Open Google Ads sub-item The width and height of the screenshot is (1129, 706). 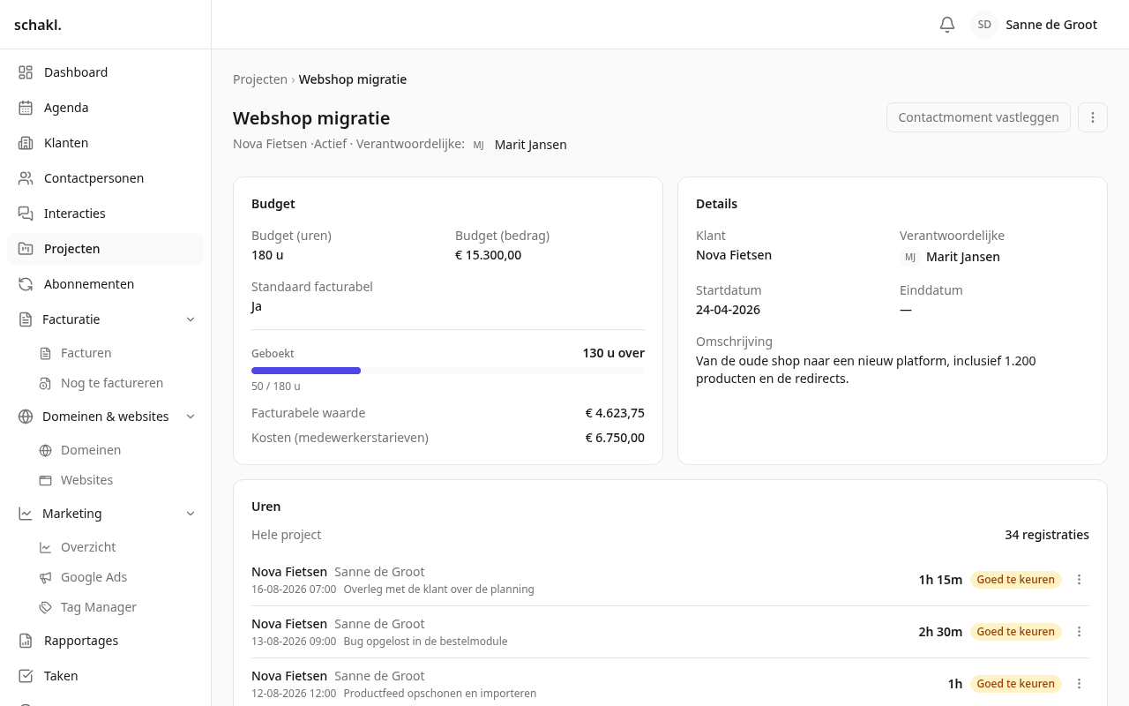coord(116,577)
